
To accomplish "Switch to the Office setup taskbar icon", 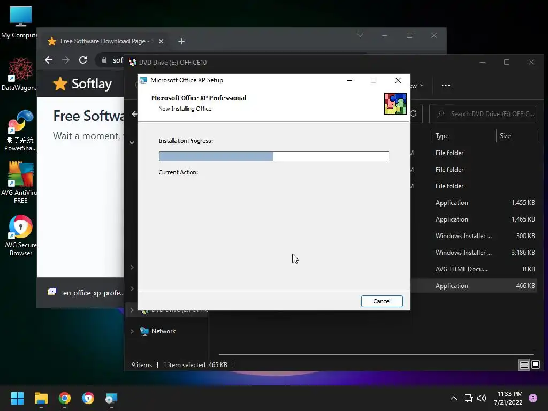I will click(x=111, y=398).
